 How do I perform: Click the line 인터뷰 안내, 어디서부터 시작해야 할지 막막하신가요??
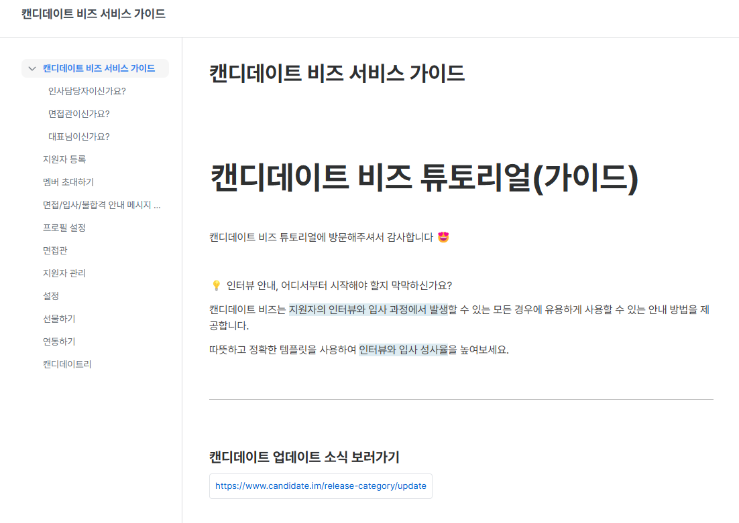pyautogui.click(x=339, y=285)
